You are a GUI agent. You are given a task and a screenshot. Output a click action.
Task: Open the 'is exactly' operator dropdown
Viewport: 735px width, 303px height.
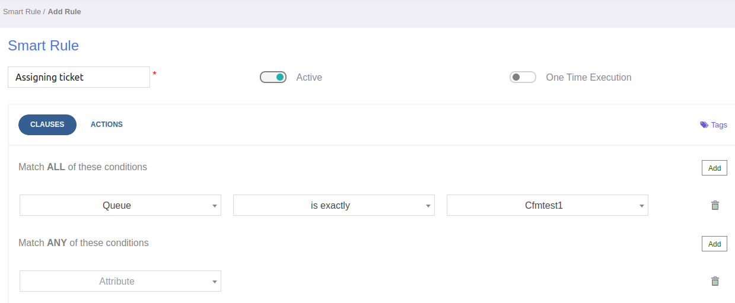tap(334, 205)
